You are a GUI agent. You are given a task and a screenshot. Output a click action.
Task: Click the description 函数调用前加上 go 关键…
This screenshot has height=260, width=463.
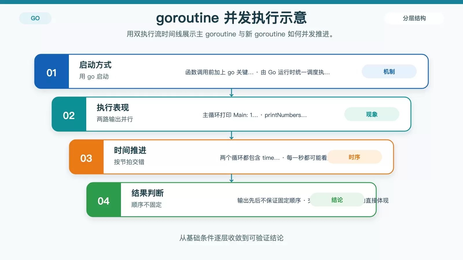click(x=219, y=72)
